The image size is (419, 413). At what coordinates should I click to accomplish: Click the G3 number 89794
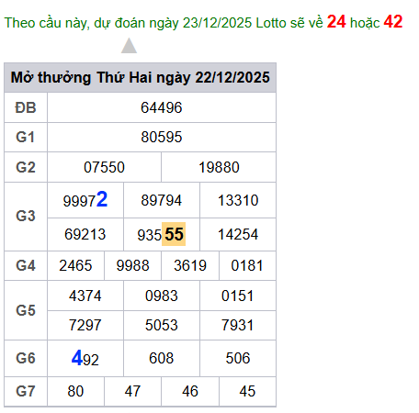point(162,200)
